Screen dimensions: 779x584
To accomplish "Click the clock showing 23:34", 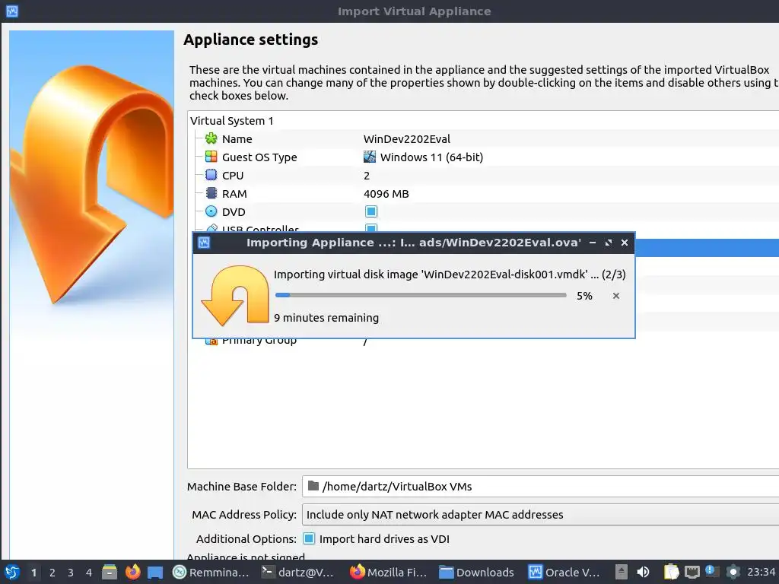I will (761, 572).
